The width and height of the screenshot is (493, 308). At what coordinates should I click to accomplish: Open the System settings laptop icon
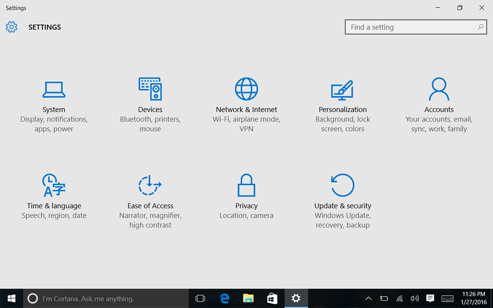pyautogui.click(x=54, y=90)
